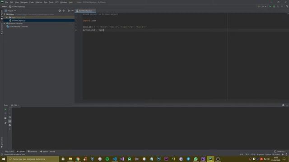Open the Refactor menu

coord(39,2)
